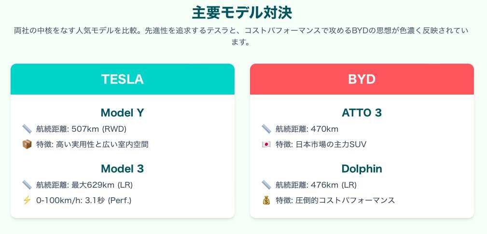Select the teal TESLA card header
This screenshot has width=487, height=234.
coord(123,79)
